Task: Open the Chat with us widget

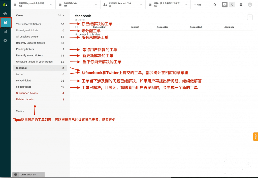Action: click(x=28, y=174)
